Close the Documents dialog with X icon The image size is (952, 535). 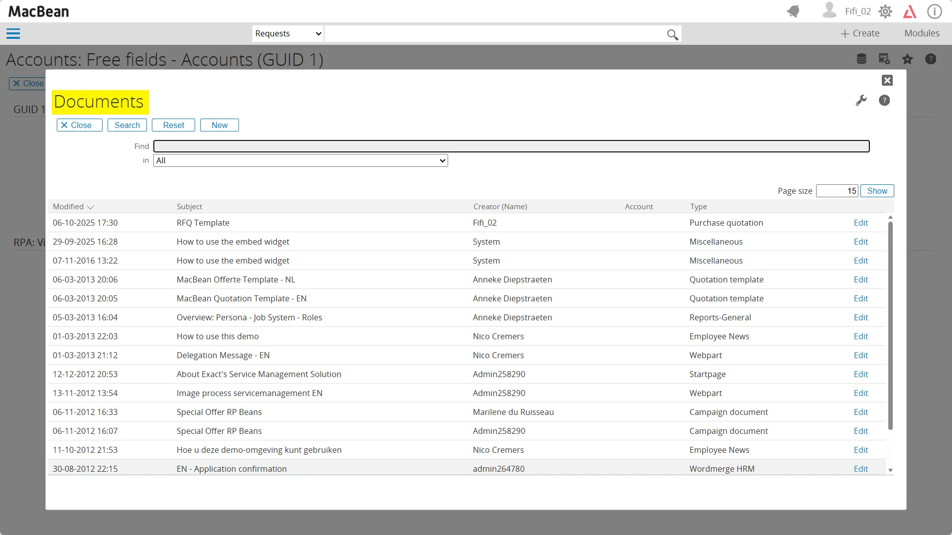pyautogui.click(x=887, y=80)
